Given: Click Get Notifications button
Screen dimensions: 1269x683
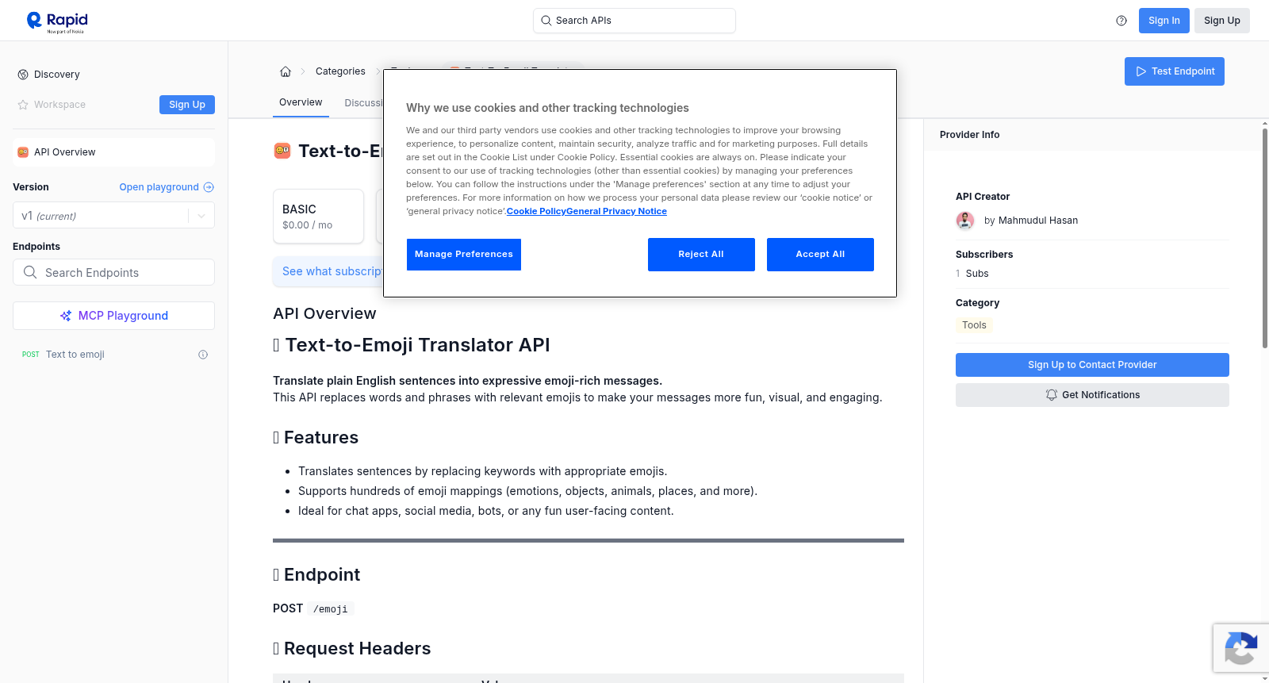Looking at the screenshot, I should [x=1092, y=395].
